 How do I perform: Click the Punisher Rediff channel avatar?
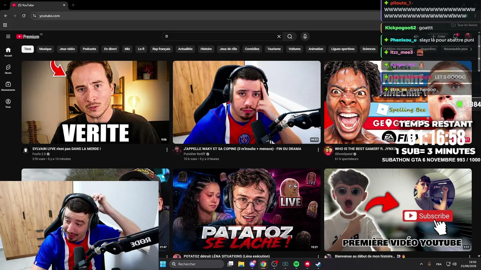pyautogui.click(x=177, y=150)
